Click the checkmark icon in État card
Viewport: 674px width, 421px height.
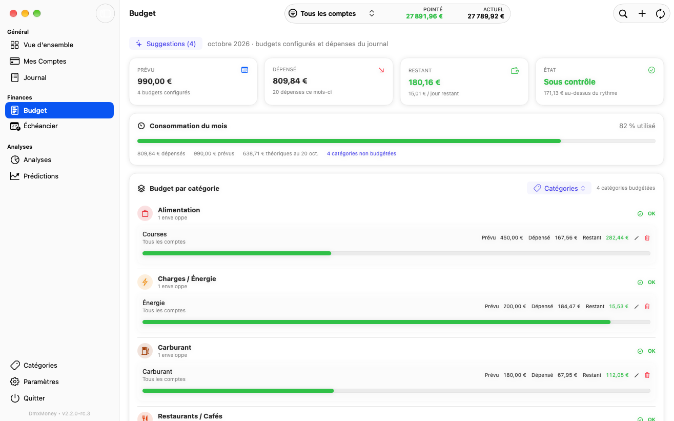pyautogui.click(x=651, y=70)
